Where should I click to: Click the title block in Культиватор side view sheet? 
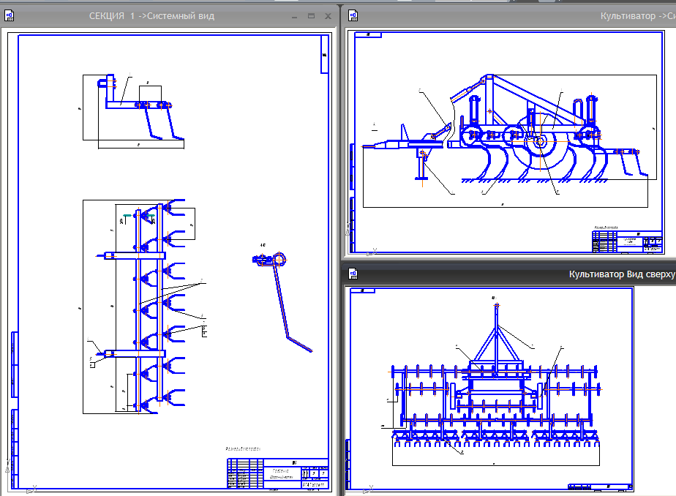pos(627,241)
